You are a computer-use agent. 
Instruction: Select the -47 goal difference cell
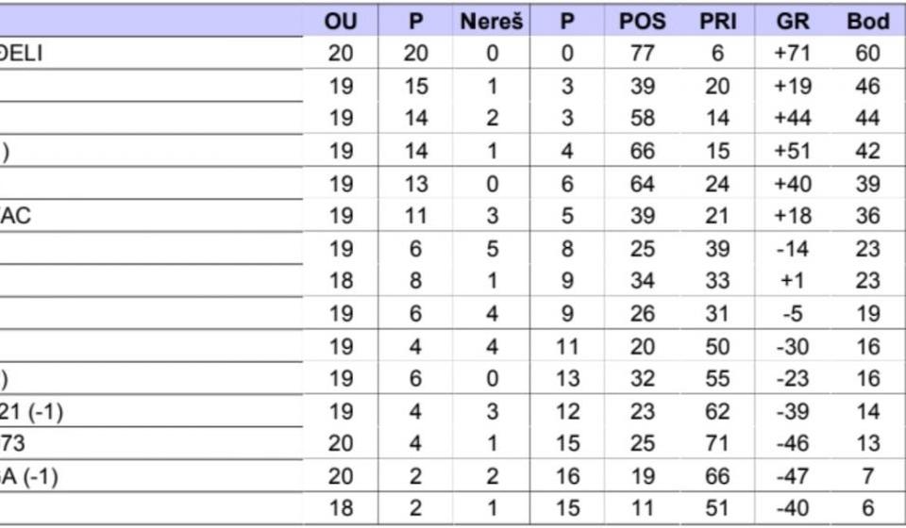[792, 477]
